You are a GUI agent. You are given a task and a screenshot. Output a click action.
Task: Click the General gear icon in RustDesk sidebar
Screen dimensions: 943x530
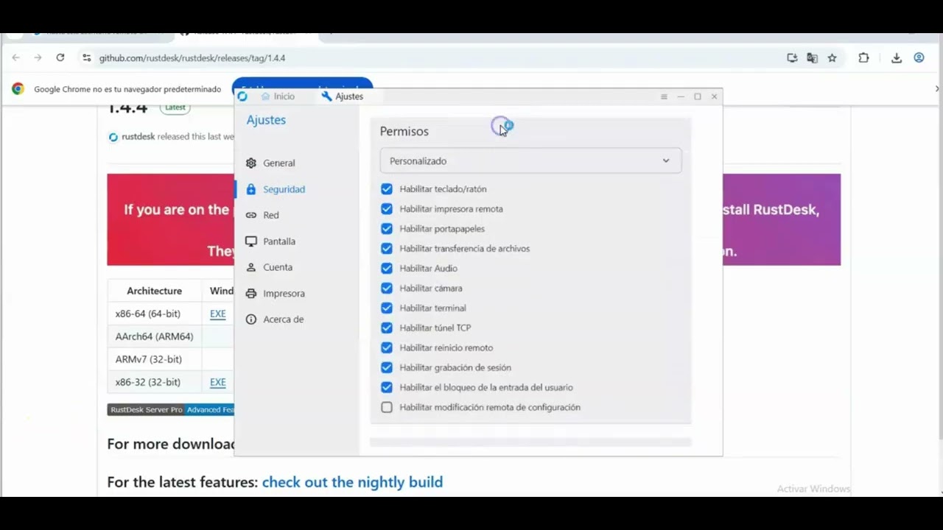[x=251, y=163]
